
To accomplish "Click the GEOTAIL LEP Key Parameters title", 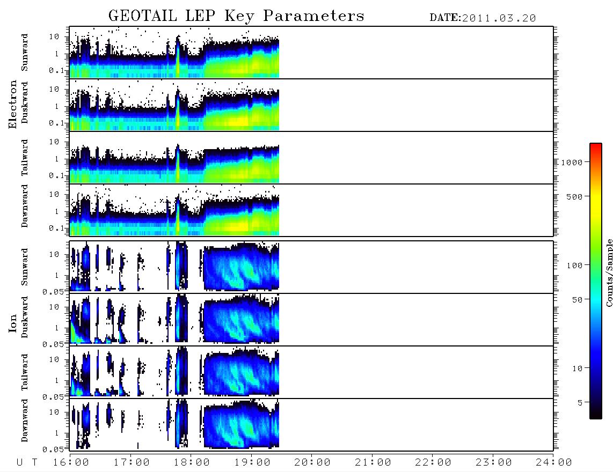I will (x=236, y=16).
